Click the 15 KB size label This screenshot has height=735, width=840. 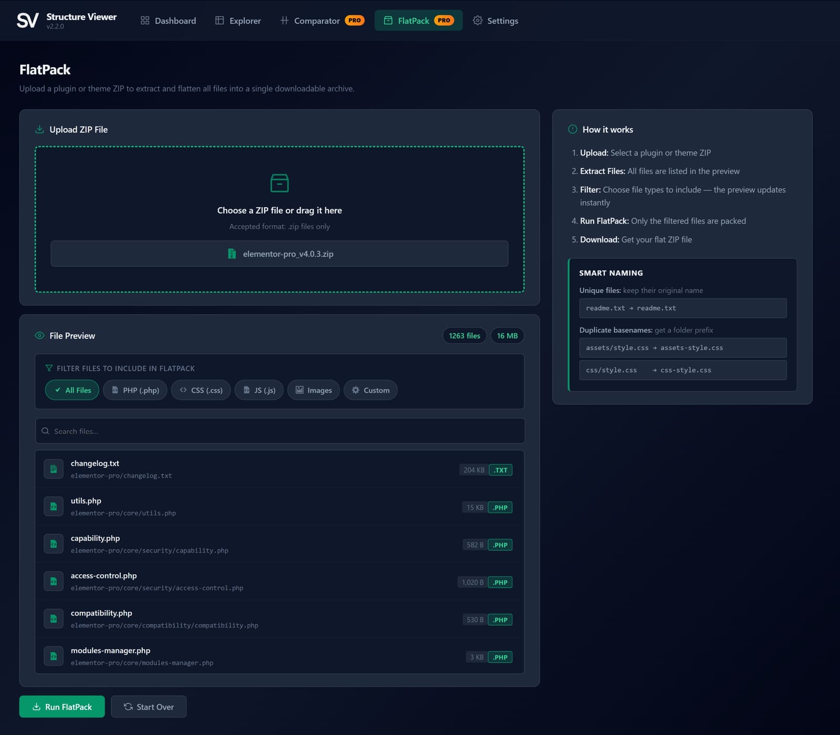[x=475, y=508]
